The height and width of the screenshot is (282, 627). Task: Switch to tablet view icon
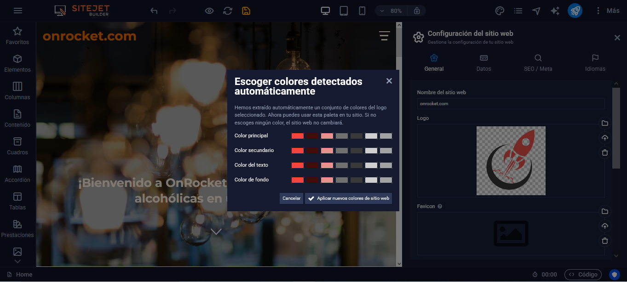[x=344, y=11]
